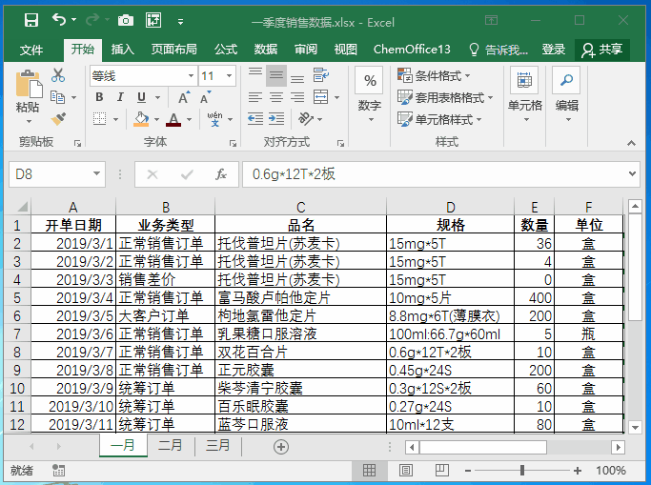Screen dimensions: 651x485
Task: Toggle bold formatting
Action: tap(99, 97)
